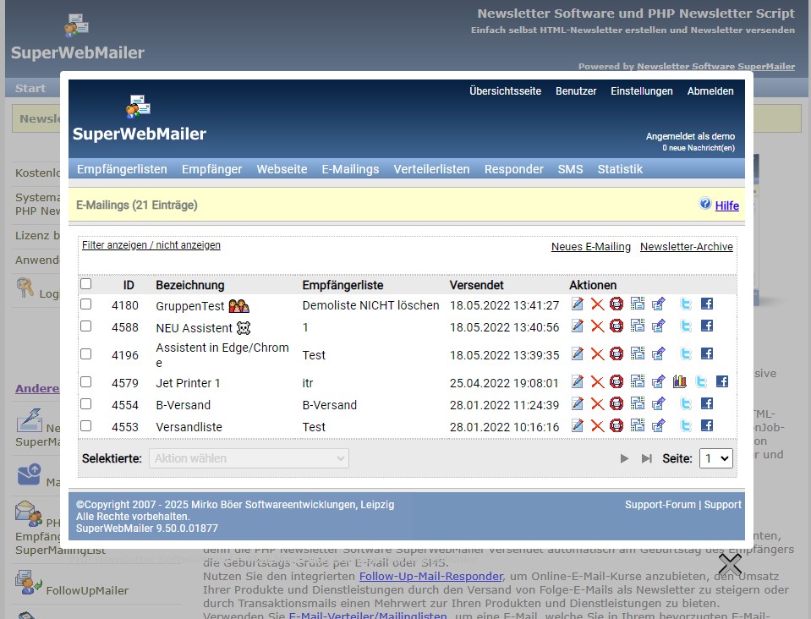Click Facebook icon in GruppenTest row
This screenshot has height=619, width=811.
[706, 304]
